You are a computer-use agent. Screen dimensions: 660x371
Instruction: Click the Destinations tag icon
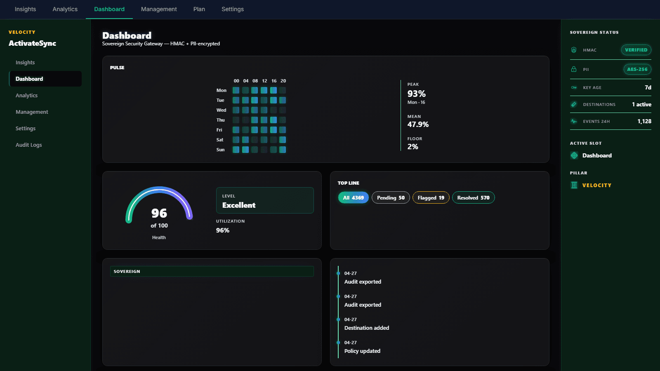click(x=574, y=104)
